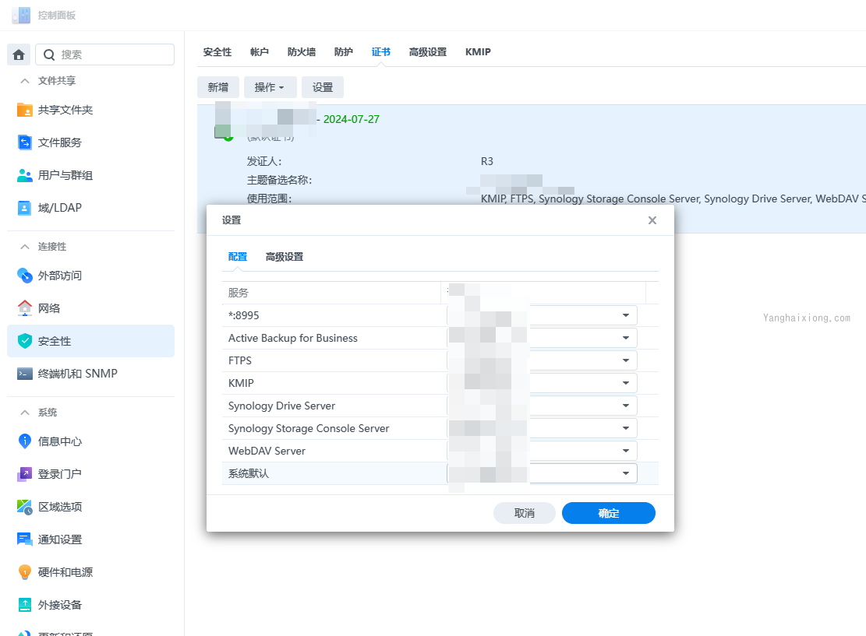
Task: Open Shared Folder (共享文件夹) icon
Action: tap(25, 110)
